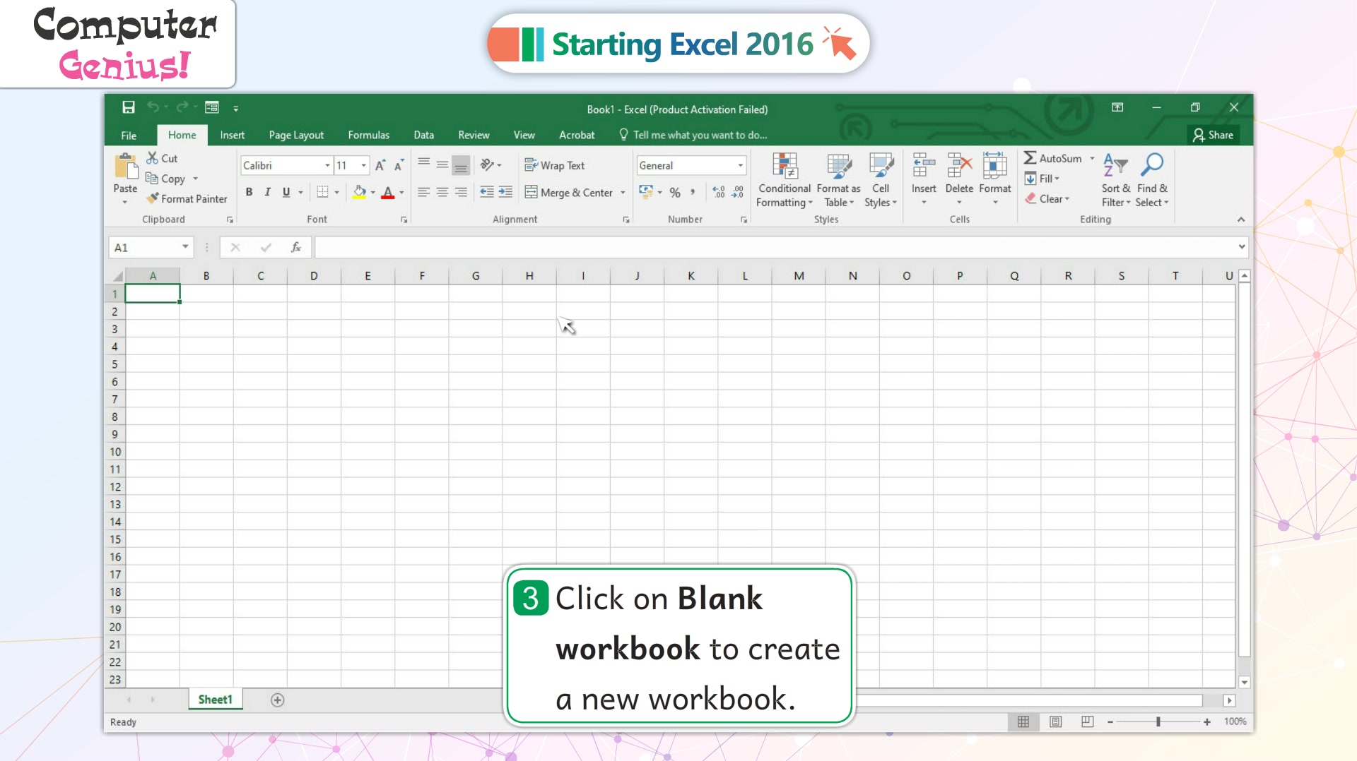Open AutoSum dropdown arrow

pyautogui.click(x=1092, y=158)
